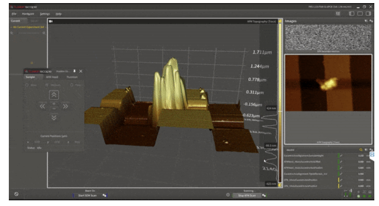Click the filter icon in Images panel
The image size is (379, 206).
(366, 21)
